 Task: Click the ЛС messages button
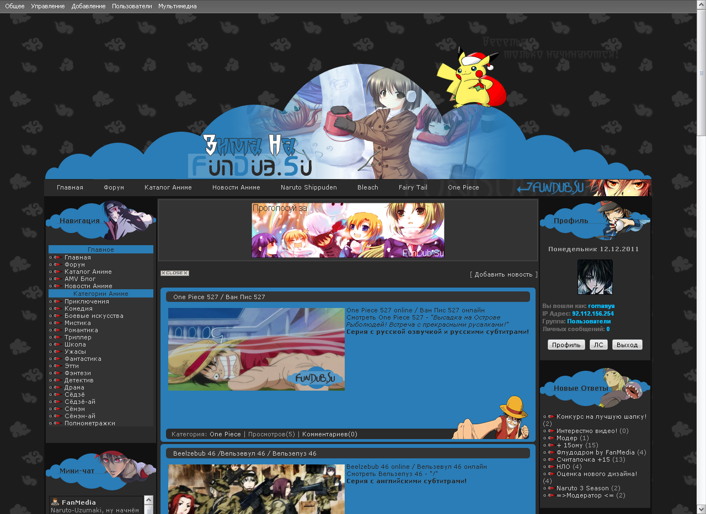click(598, 345)
